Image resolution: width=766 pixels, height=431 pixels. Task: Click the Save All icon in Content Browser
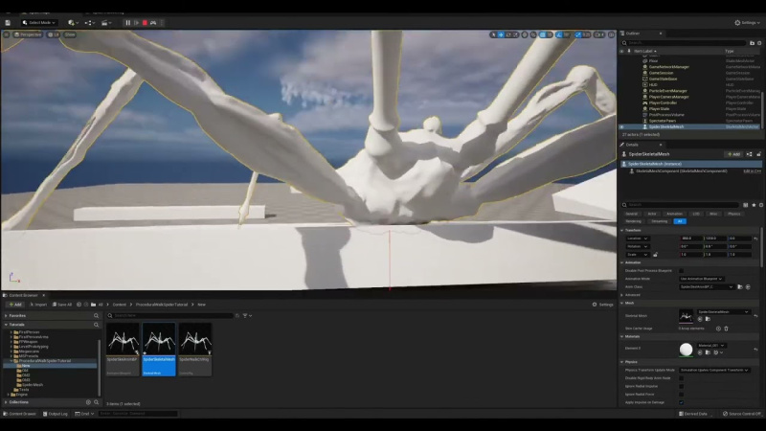[61, 305]
